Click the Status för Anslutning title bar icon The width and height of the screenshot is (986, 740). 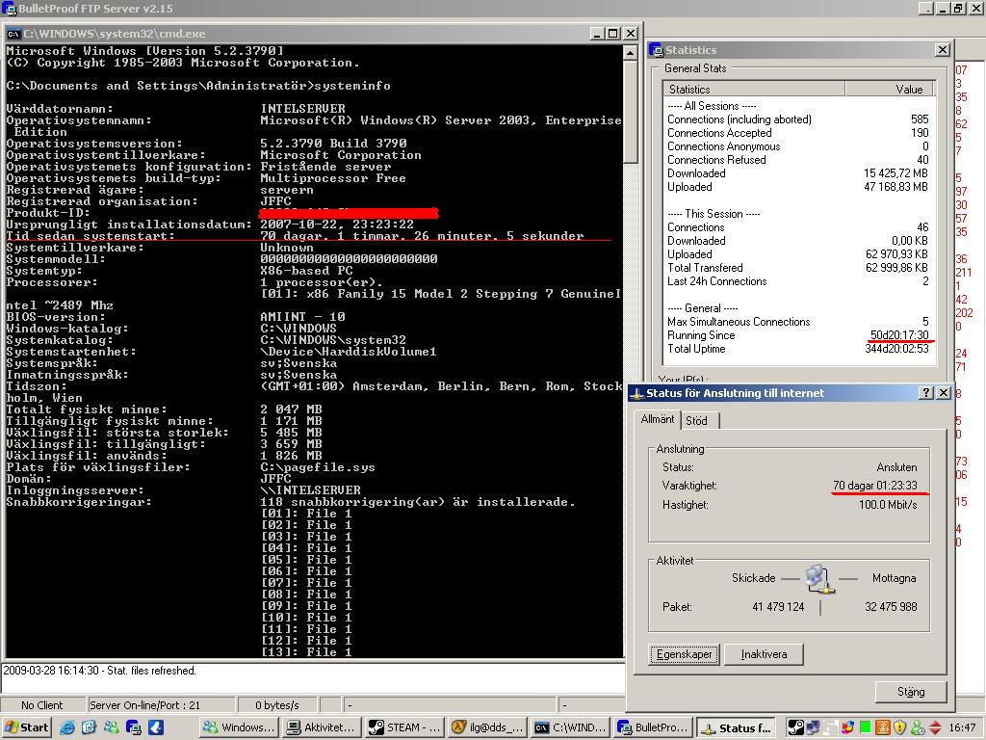[x=637, y=393]
